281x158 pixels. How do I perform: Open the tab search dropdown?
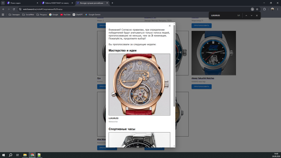click(3, 3)
